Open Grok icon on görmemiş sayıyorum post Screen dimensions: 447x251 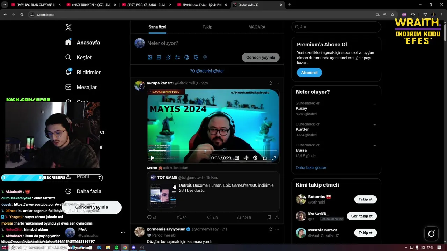(270, 229)
